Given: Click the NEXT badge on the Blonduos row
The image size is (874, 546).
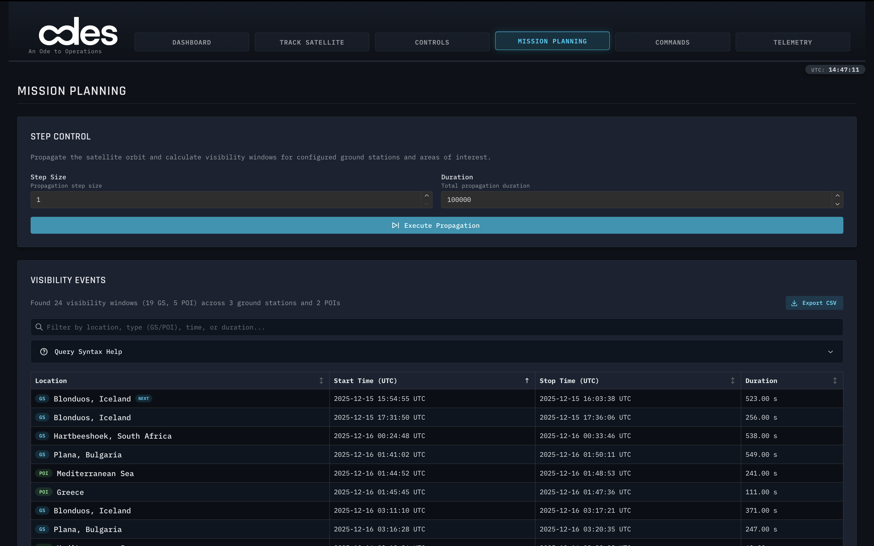Looking at the screenshot, I should pos(143,399).
